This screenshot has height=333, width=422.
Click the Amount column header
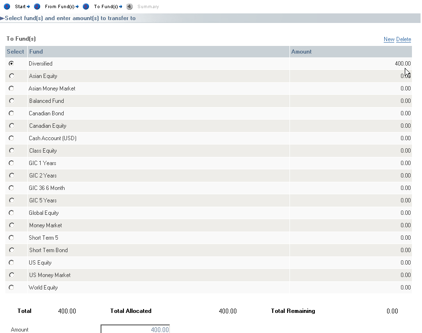[x=301, y=52]
